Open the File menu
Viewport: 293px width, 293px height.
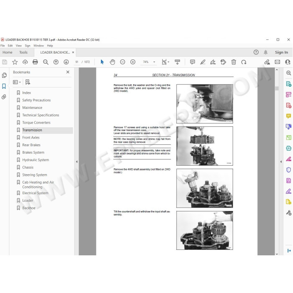pyautogui.click(x=3, y=46)
